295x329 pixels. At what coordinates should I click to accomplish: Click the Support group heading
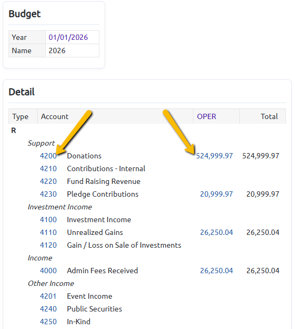point(41,144)
